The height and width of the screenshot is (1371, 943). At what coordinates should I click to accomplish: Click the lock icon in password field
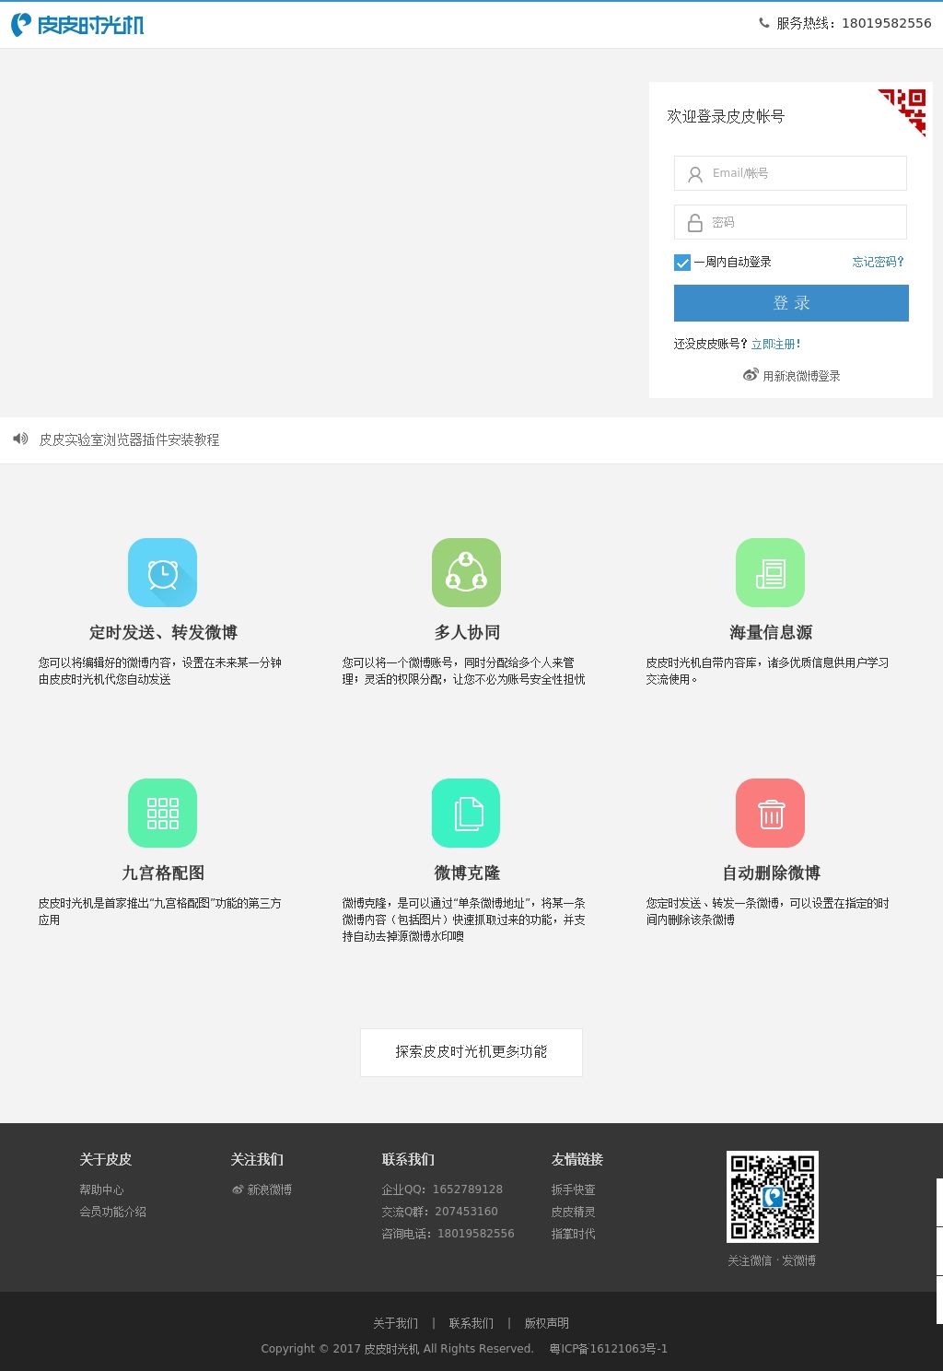[x=695, y=222]
